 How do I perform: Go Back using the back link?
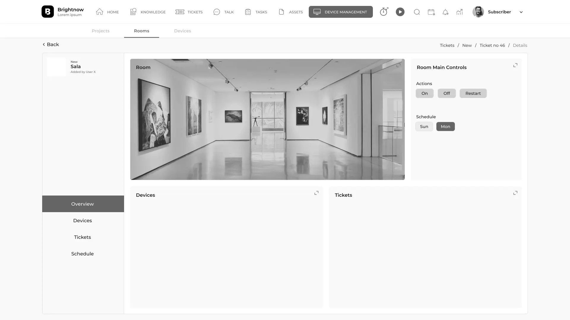point(51,44)
